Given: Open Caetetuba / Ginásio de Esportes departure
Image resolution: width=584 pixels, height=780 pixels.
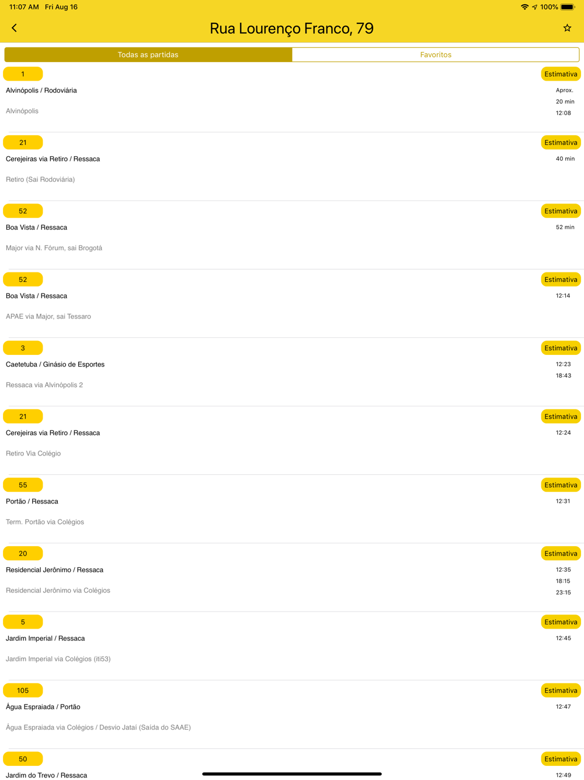Looking at the screenshot, I should (292, 372).
